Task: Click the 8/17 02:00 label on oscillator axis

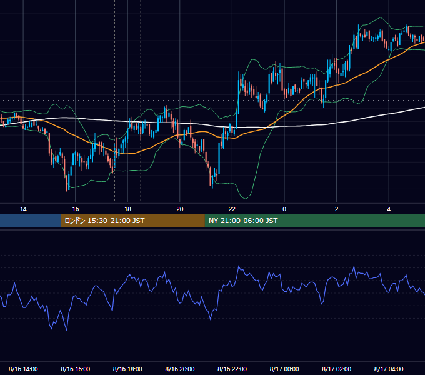Action: click(x=337, y=369)
